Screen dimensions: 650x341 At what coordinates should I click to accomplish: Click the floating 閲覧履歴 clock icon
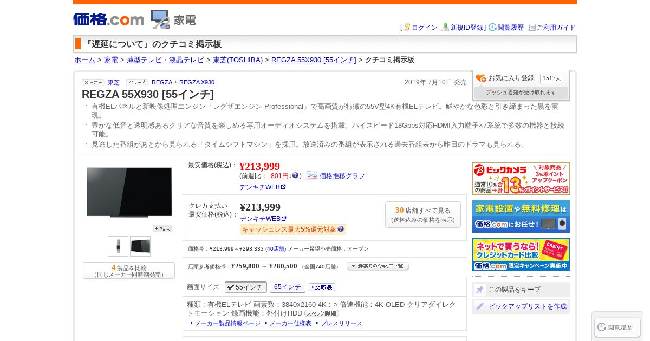point(602,327)
